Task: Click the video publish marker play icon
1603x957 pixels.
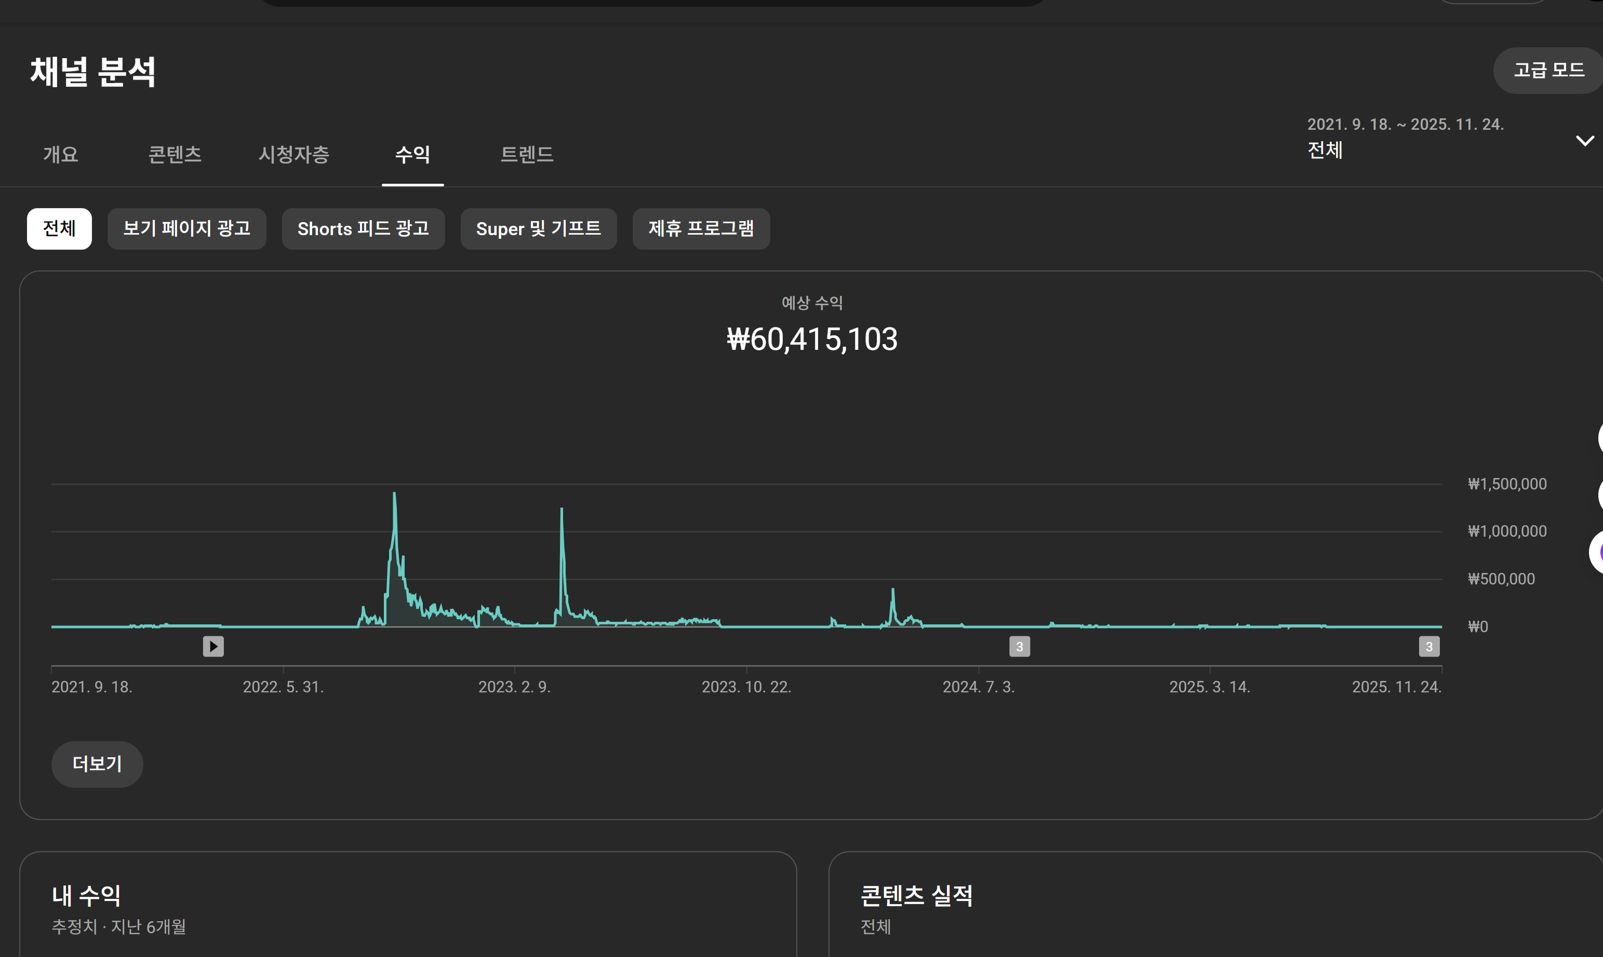Action: pyautogui.click(x=213, y=646)
